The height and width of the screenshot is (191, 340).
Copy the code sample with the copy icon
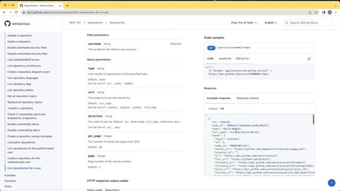[x=309, y=59]
